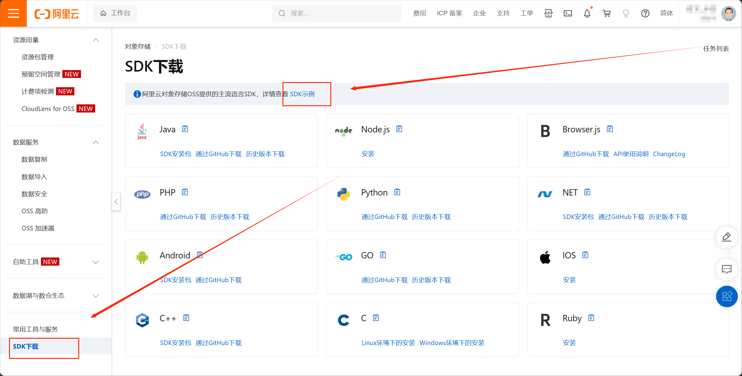Click the top search input field

[337, 13]
